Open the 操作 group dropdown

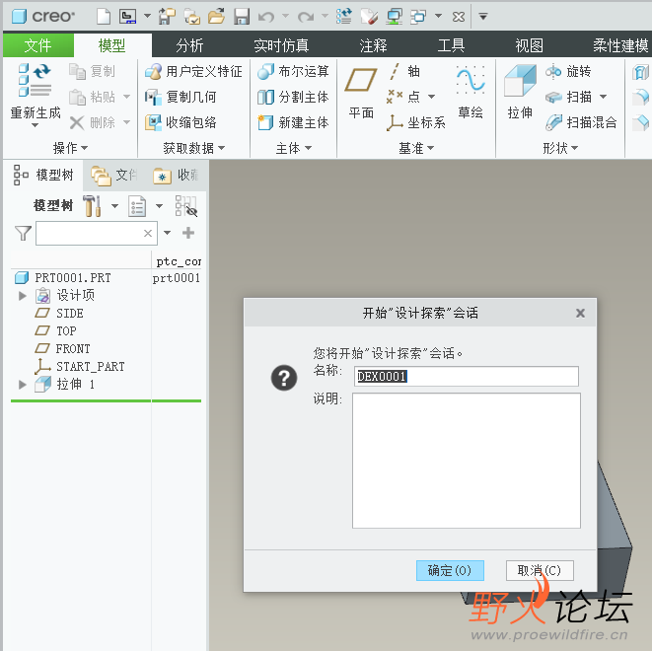coord(70,148)
